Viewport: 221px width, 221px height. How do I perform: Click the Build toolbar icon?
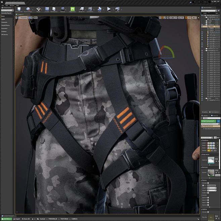[99, 9]
